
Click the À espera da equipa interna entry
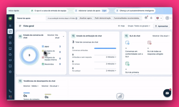point(49,59)
